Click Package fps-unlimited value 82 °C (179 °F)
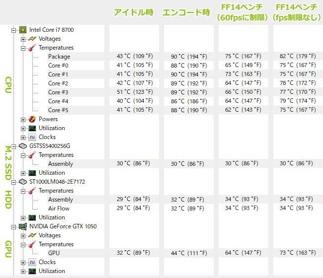The image size is (323, 278). click(x=298, y=56)
